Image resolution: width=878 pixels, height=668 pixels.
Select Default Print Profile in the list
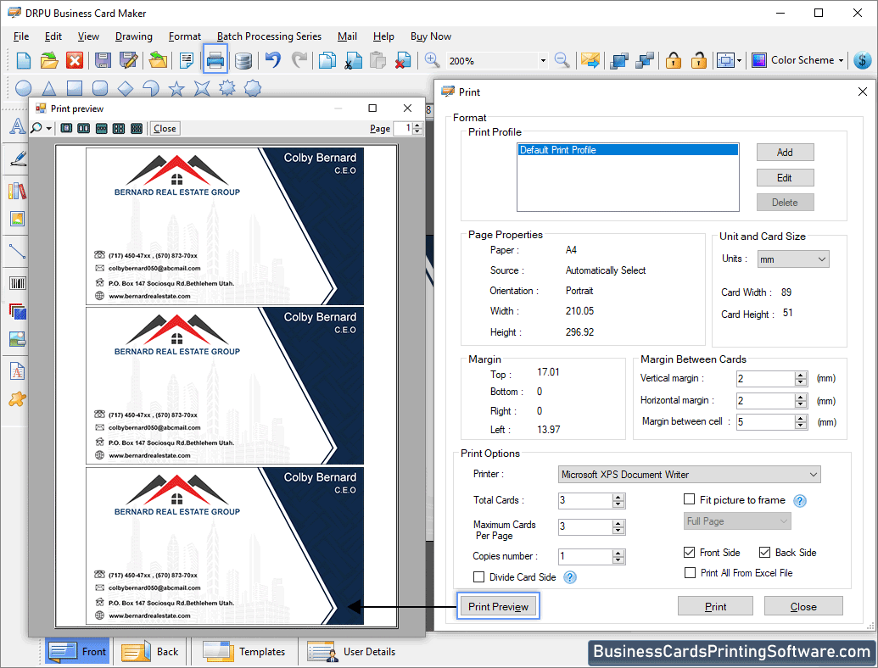pos(628,150)
